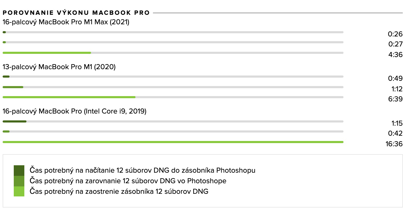The image size is (407, 212).
Task: Click the medium green legend swatch
Action: 19,181
